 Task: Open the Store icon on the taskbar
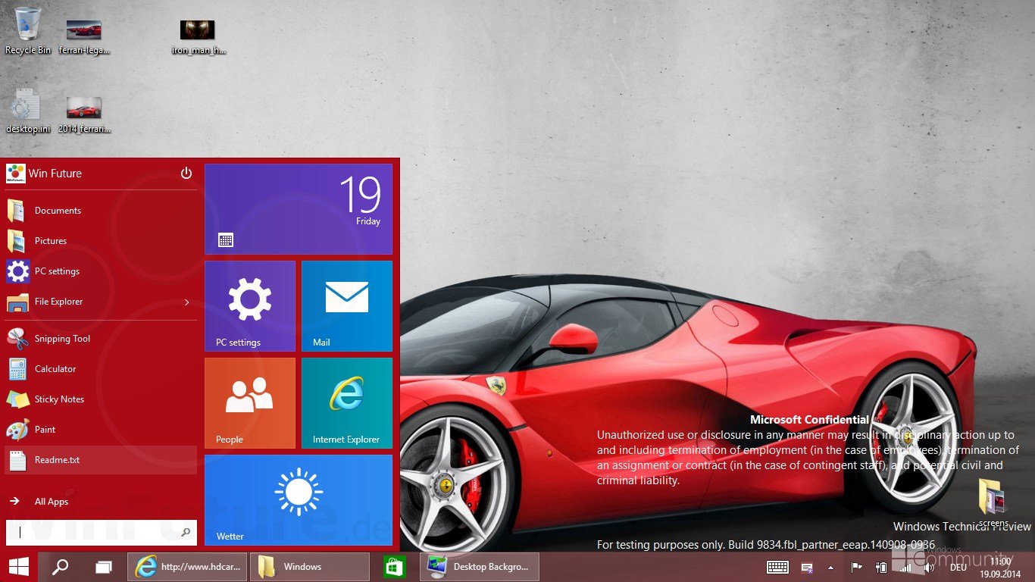click(x=395, y=567)
